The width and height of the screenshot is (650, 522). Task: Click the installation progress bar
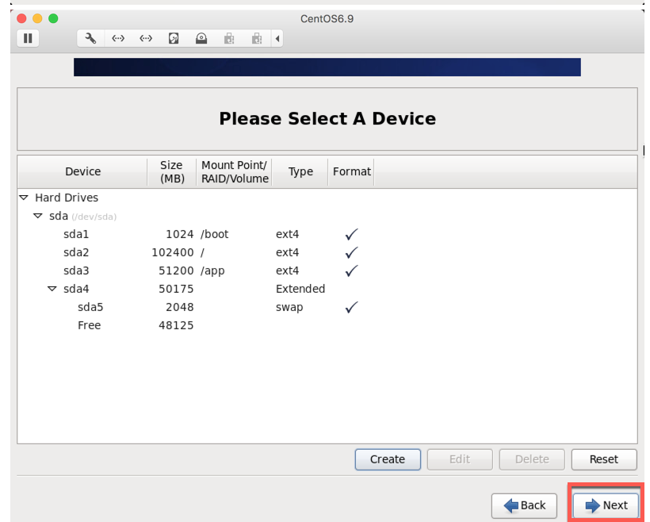(327, 67)
